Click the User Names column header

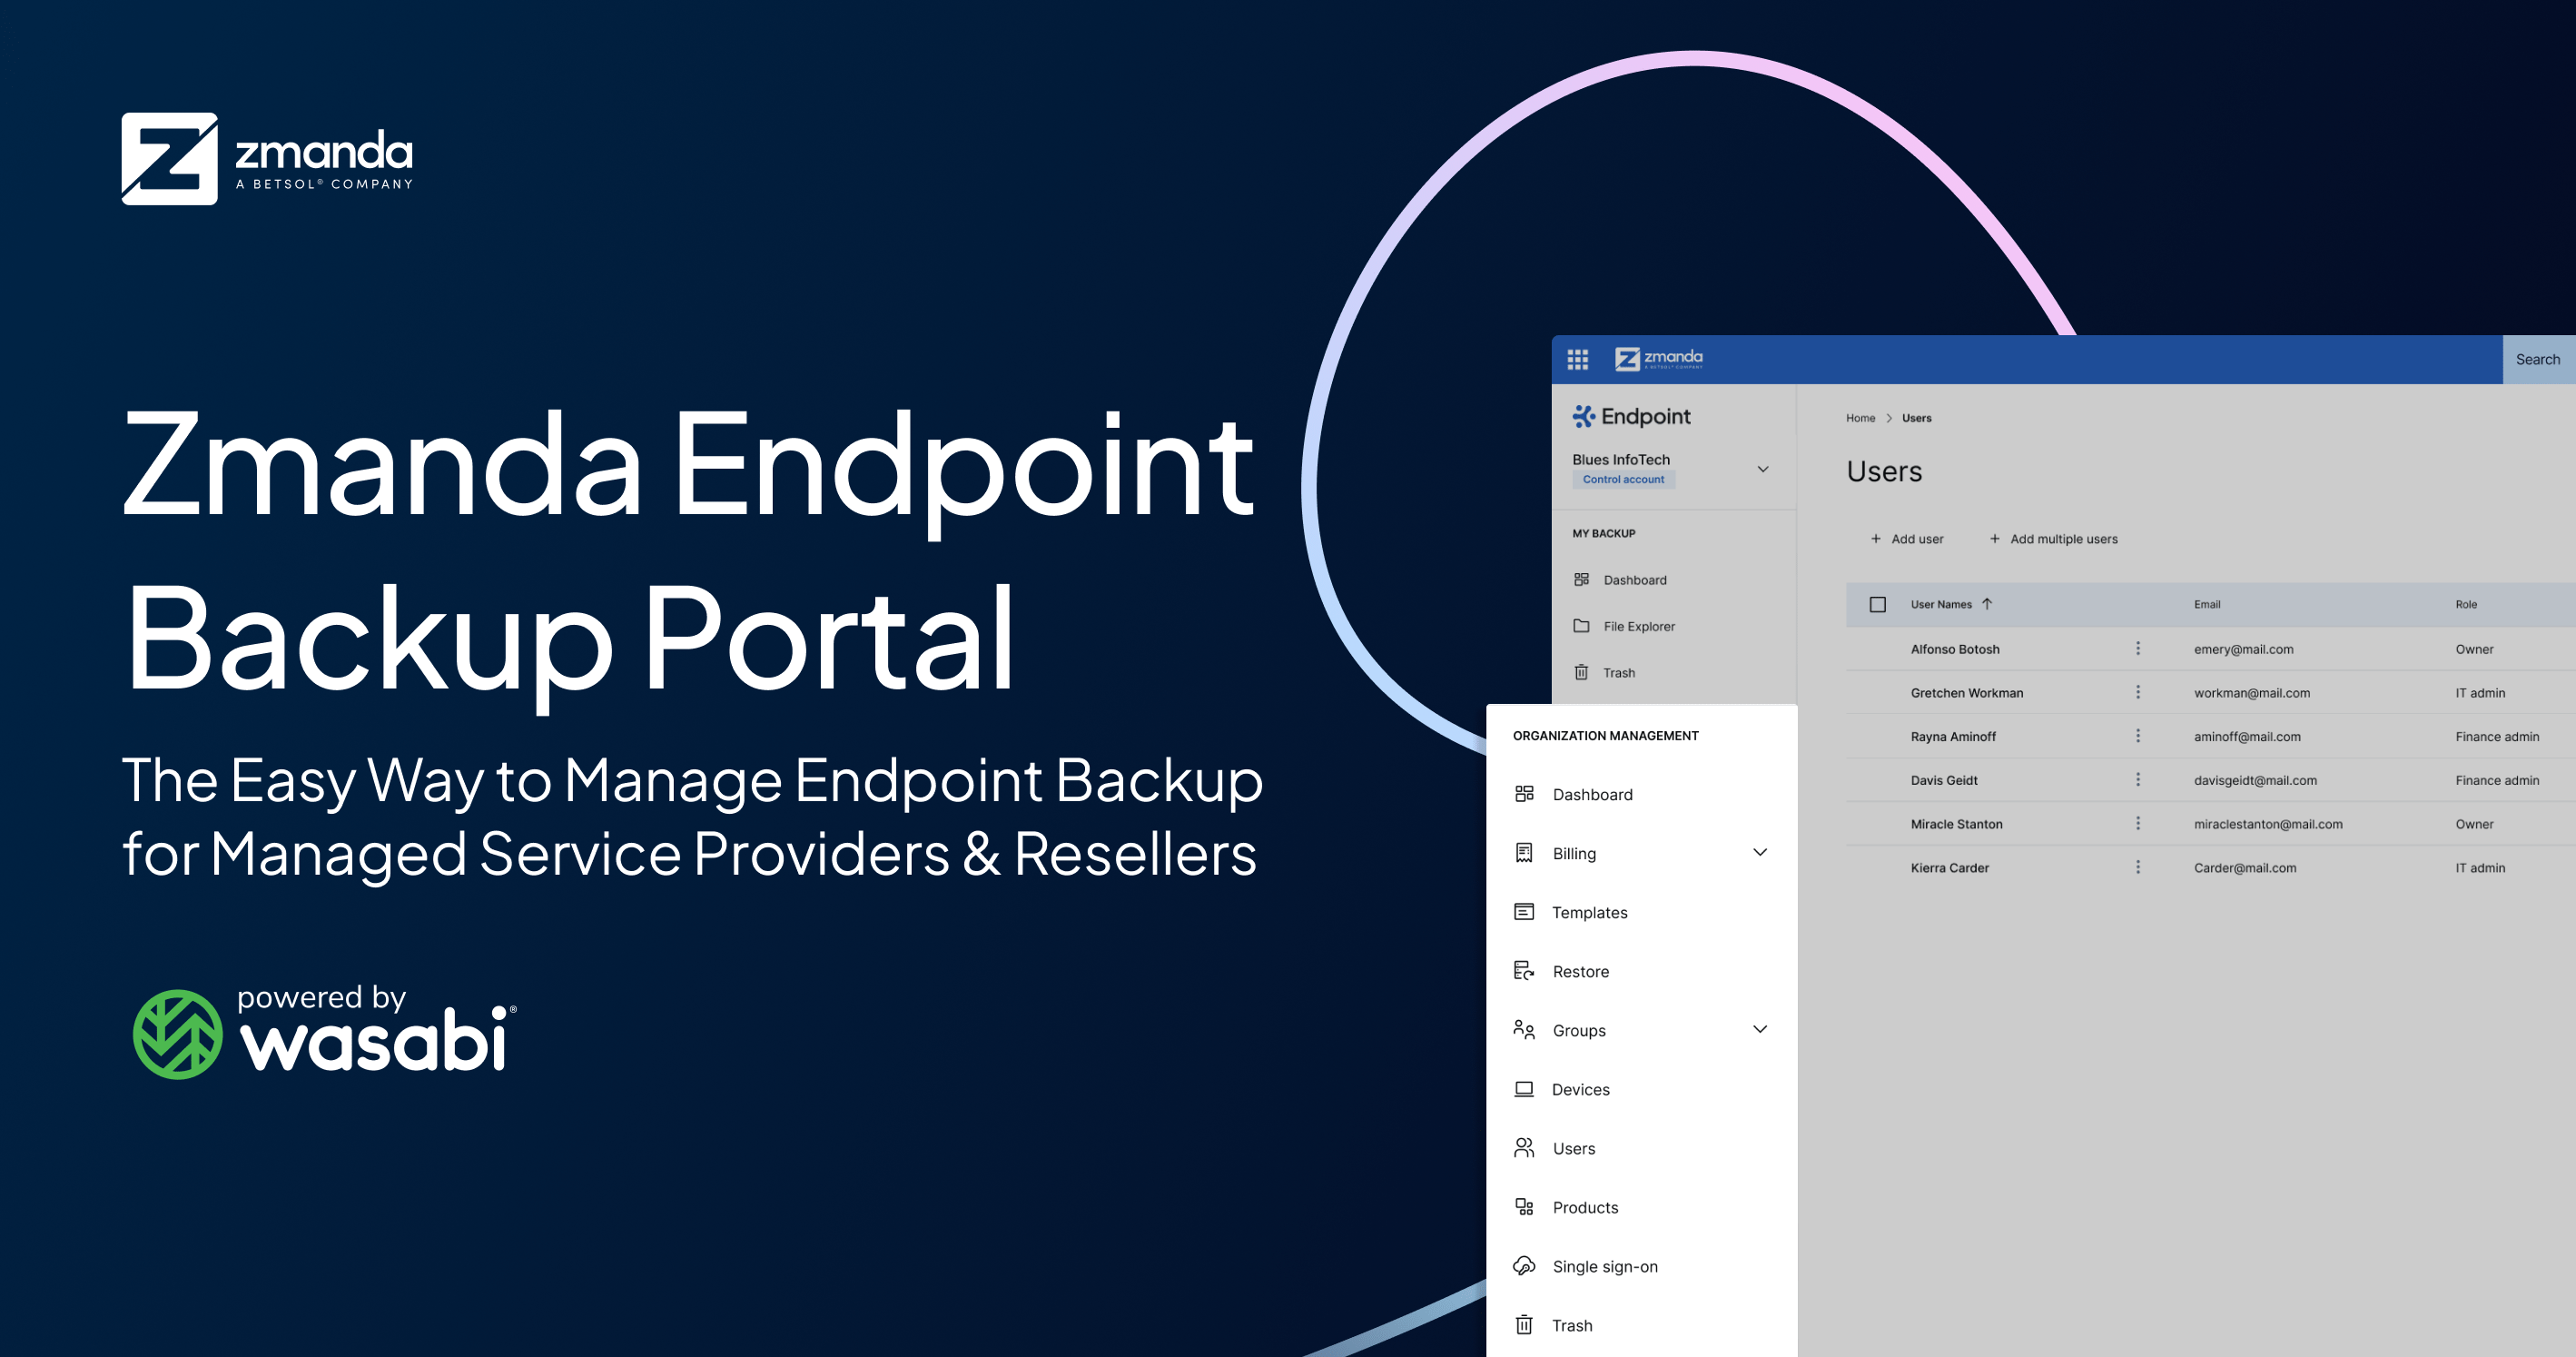click(1941, 604)
